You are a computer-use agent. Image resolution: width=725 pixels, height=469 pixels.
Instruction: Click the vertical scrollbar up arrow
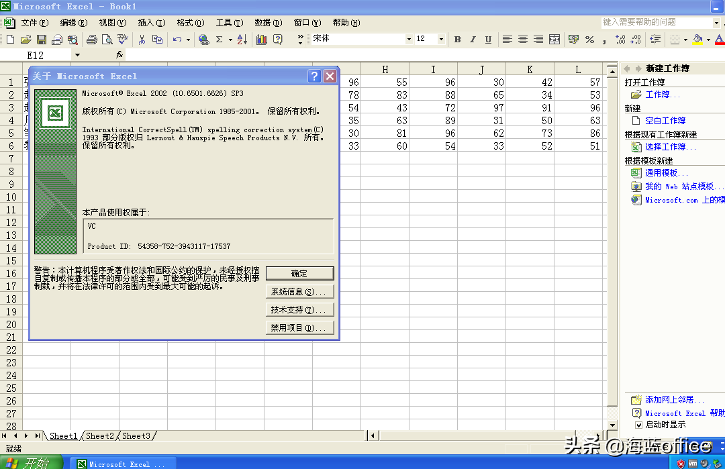[612, 71]
